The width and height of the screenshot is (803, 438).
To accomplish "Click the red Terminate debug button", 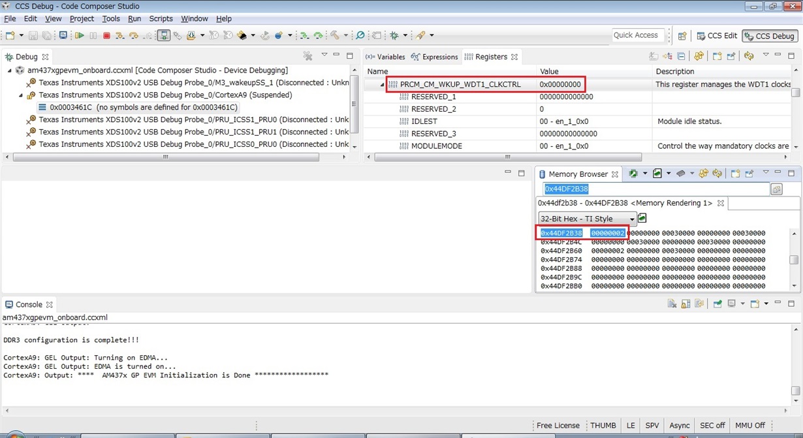I will [106, 35].
